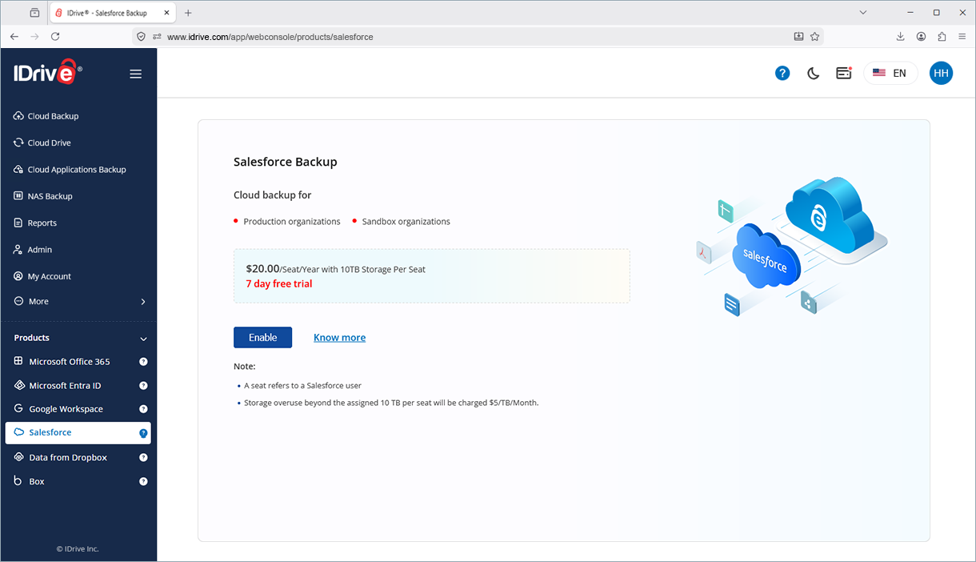
Task: Click help icon beside Microsoft Office 365
Action: 143,362
